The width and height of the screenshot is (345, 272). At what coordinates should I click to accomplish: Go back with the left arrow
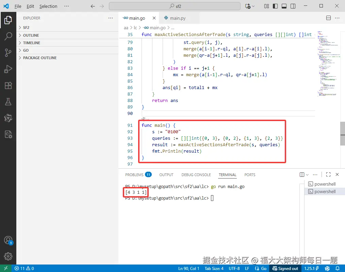(x=93, y=6)
